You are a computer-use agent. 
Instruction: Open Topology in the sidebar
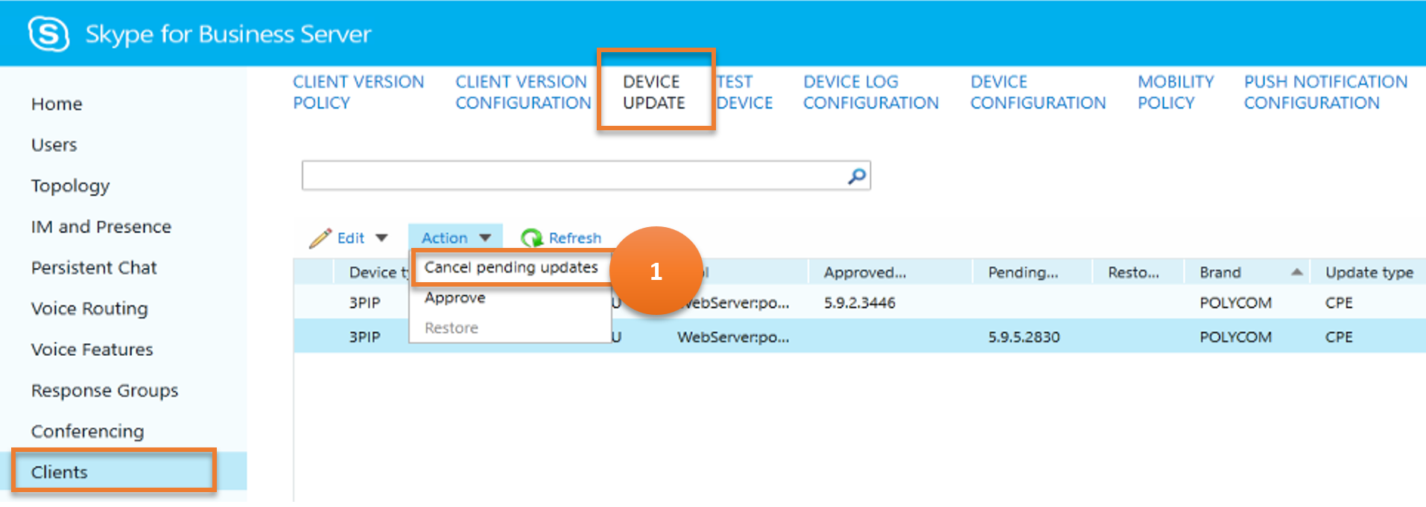[70, 186]
